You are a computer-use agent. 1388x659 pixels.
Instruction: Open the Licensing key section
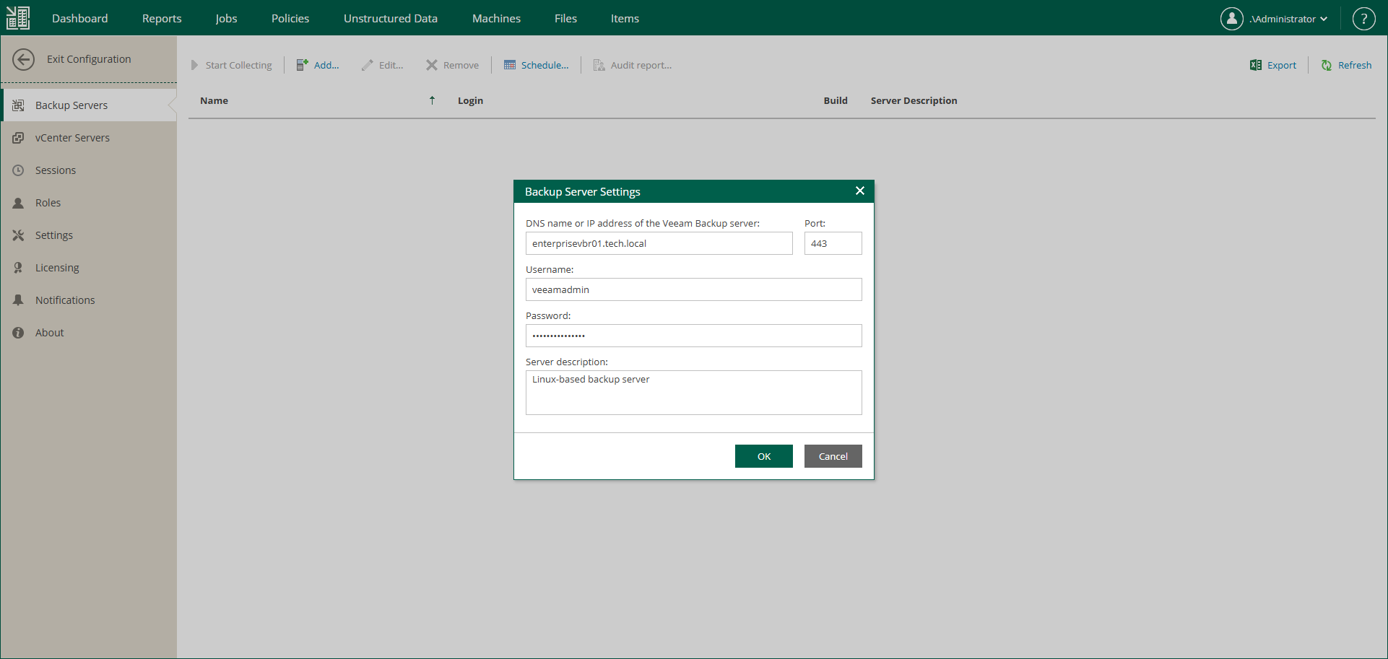click(x=18, y=267)
